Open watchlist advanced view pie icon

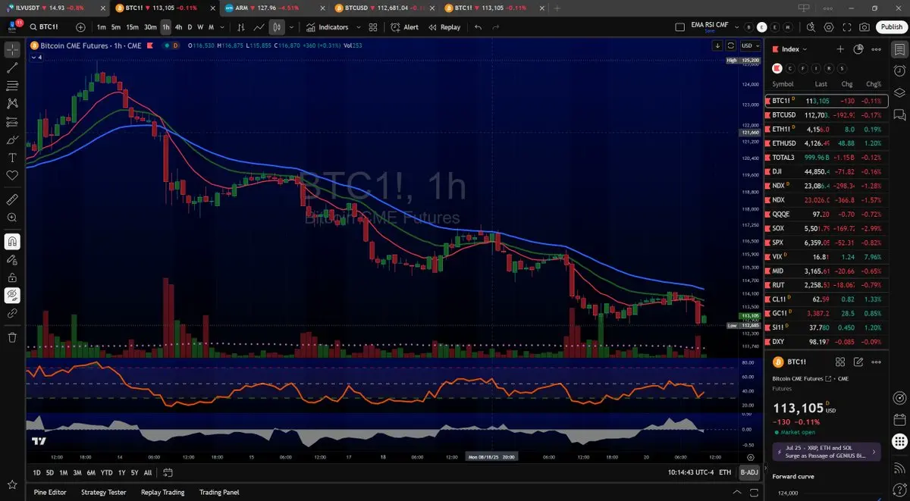pyautogui.click(x=858, y=49)
